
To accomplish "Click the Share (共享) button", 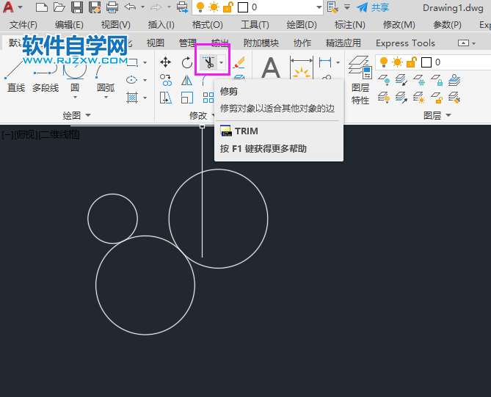I will coord(373,7).
